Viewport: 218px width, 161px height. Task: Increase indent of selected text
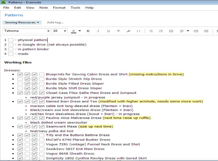click(x=206, y=31)
